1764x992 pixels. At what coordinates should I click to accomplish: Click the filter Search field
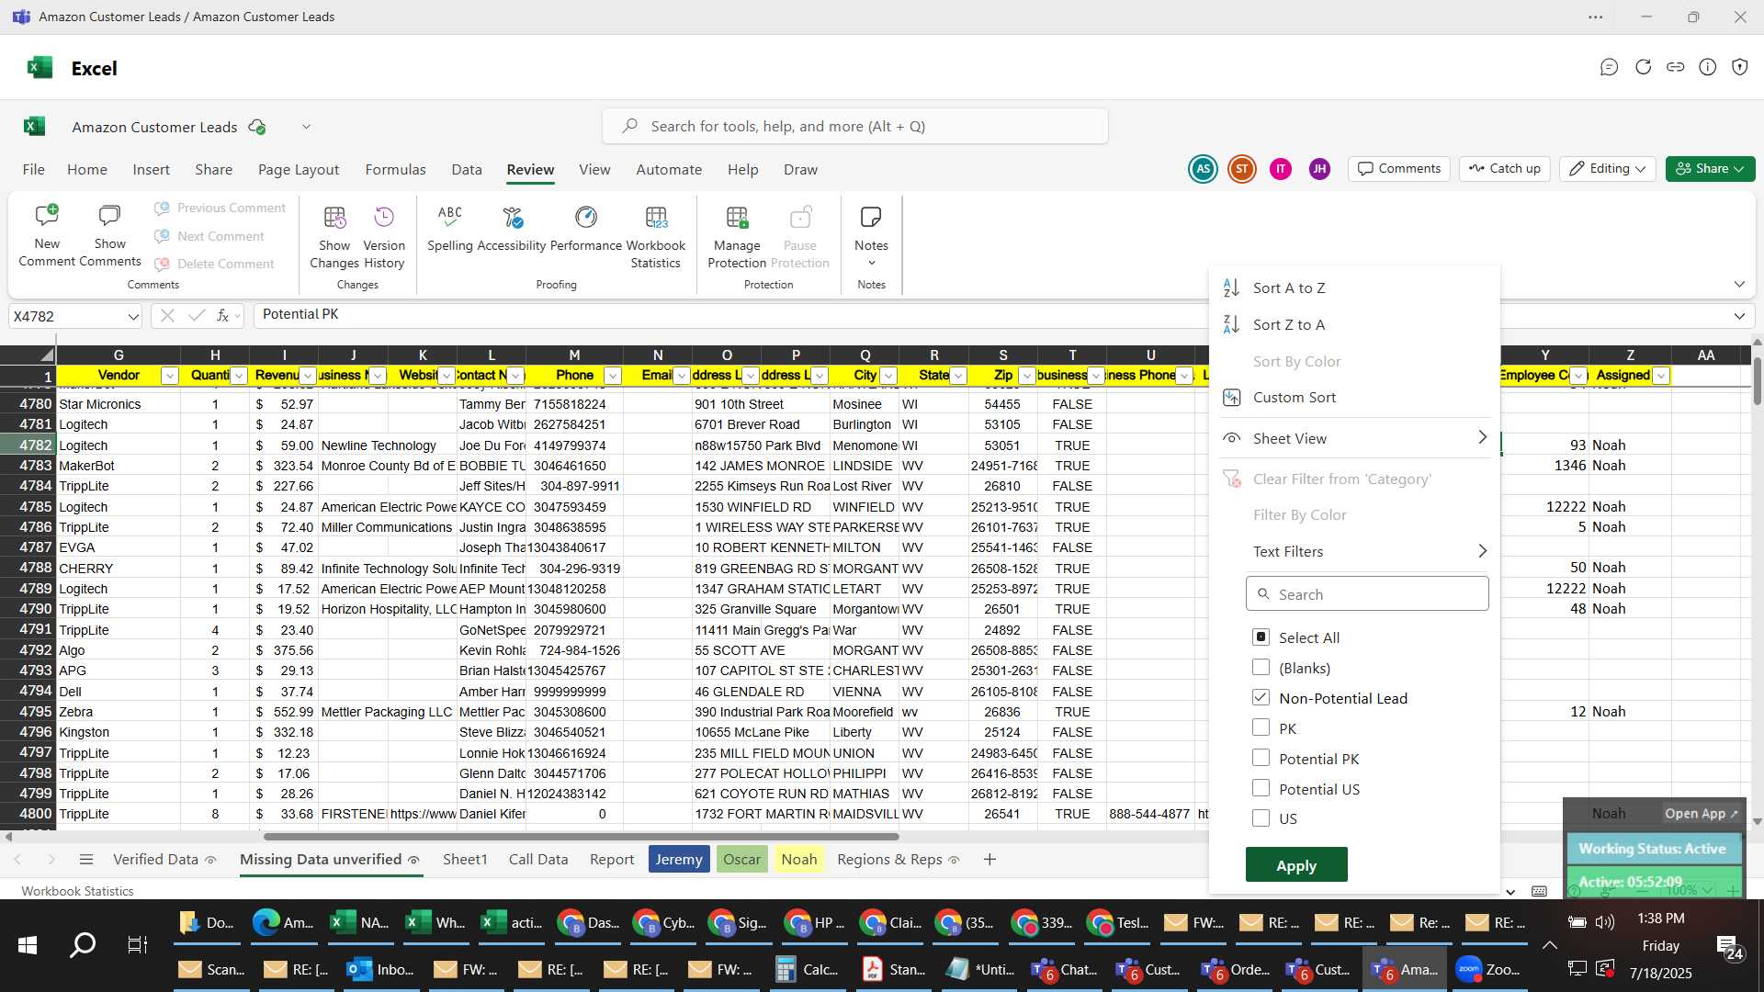[1367, 594]
